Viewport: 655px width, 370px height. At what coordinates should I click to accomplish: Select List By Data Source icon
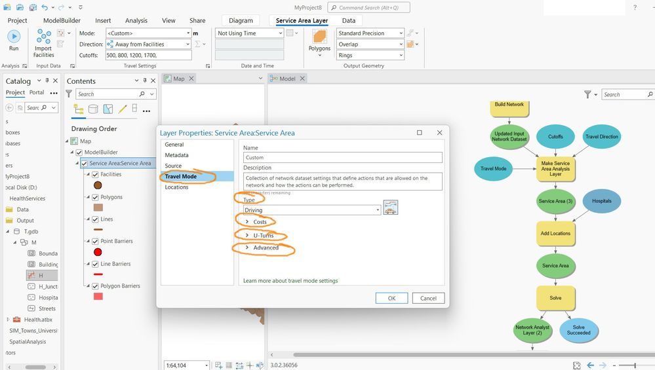pyautogui.click(x=93, y=109)
